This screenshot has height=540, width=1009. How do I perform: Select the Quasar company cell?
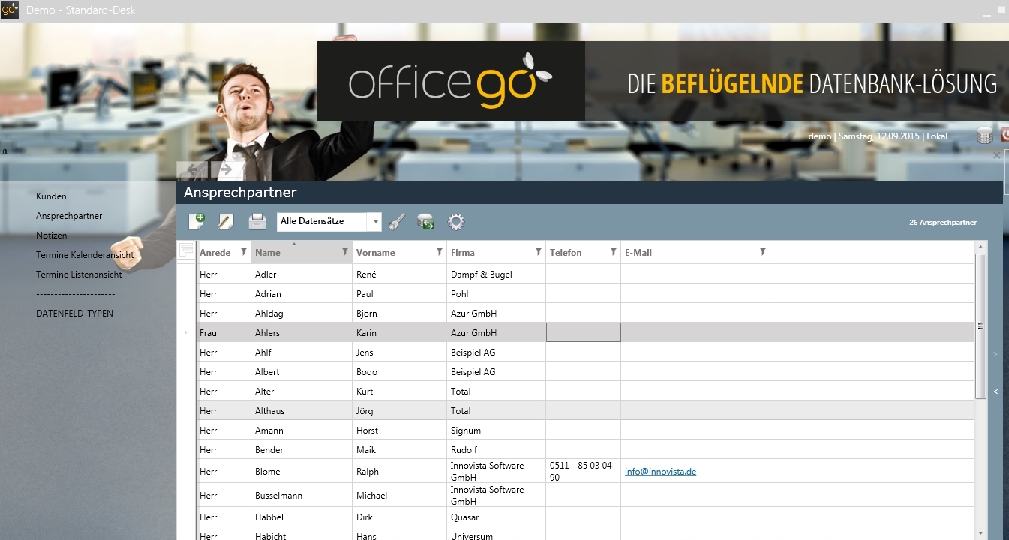pyautogui.click(x=496, y=517)
